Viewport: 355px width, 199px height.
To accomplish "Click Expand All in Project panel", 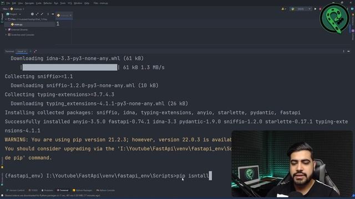I will click(37, 14).
